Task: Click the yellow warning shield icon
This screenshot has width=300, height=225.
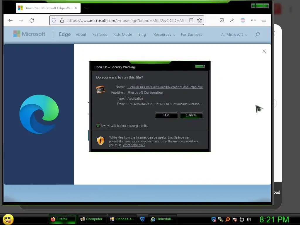Action: [101, 141]
